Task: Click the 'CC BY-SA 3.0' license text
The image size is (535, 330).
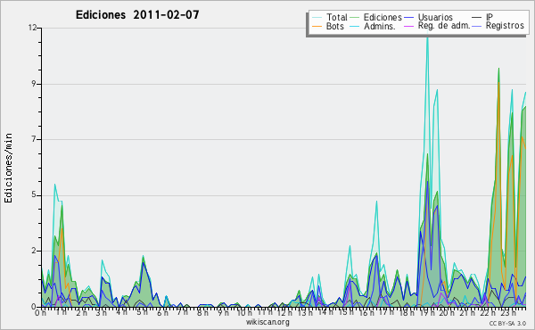Action: point(507,323)
